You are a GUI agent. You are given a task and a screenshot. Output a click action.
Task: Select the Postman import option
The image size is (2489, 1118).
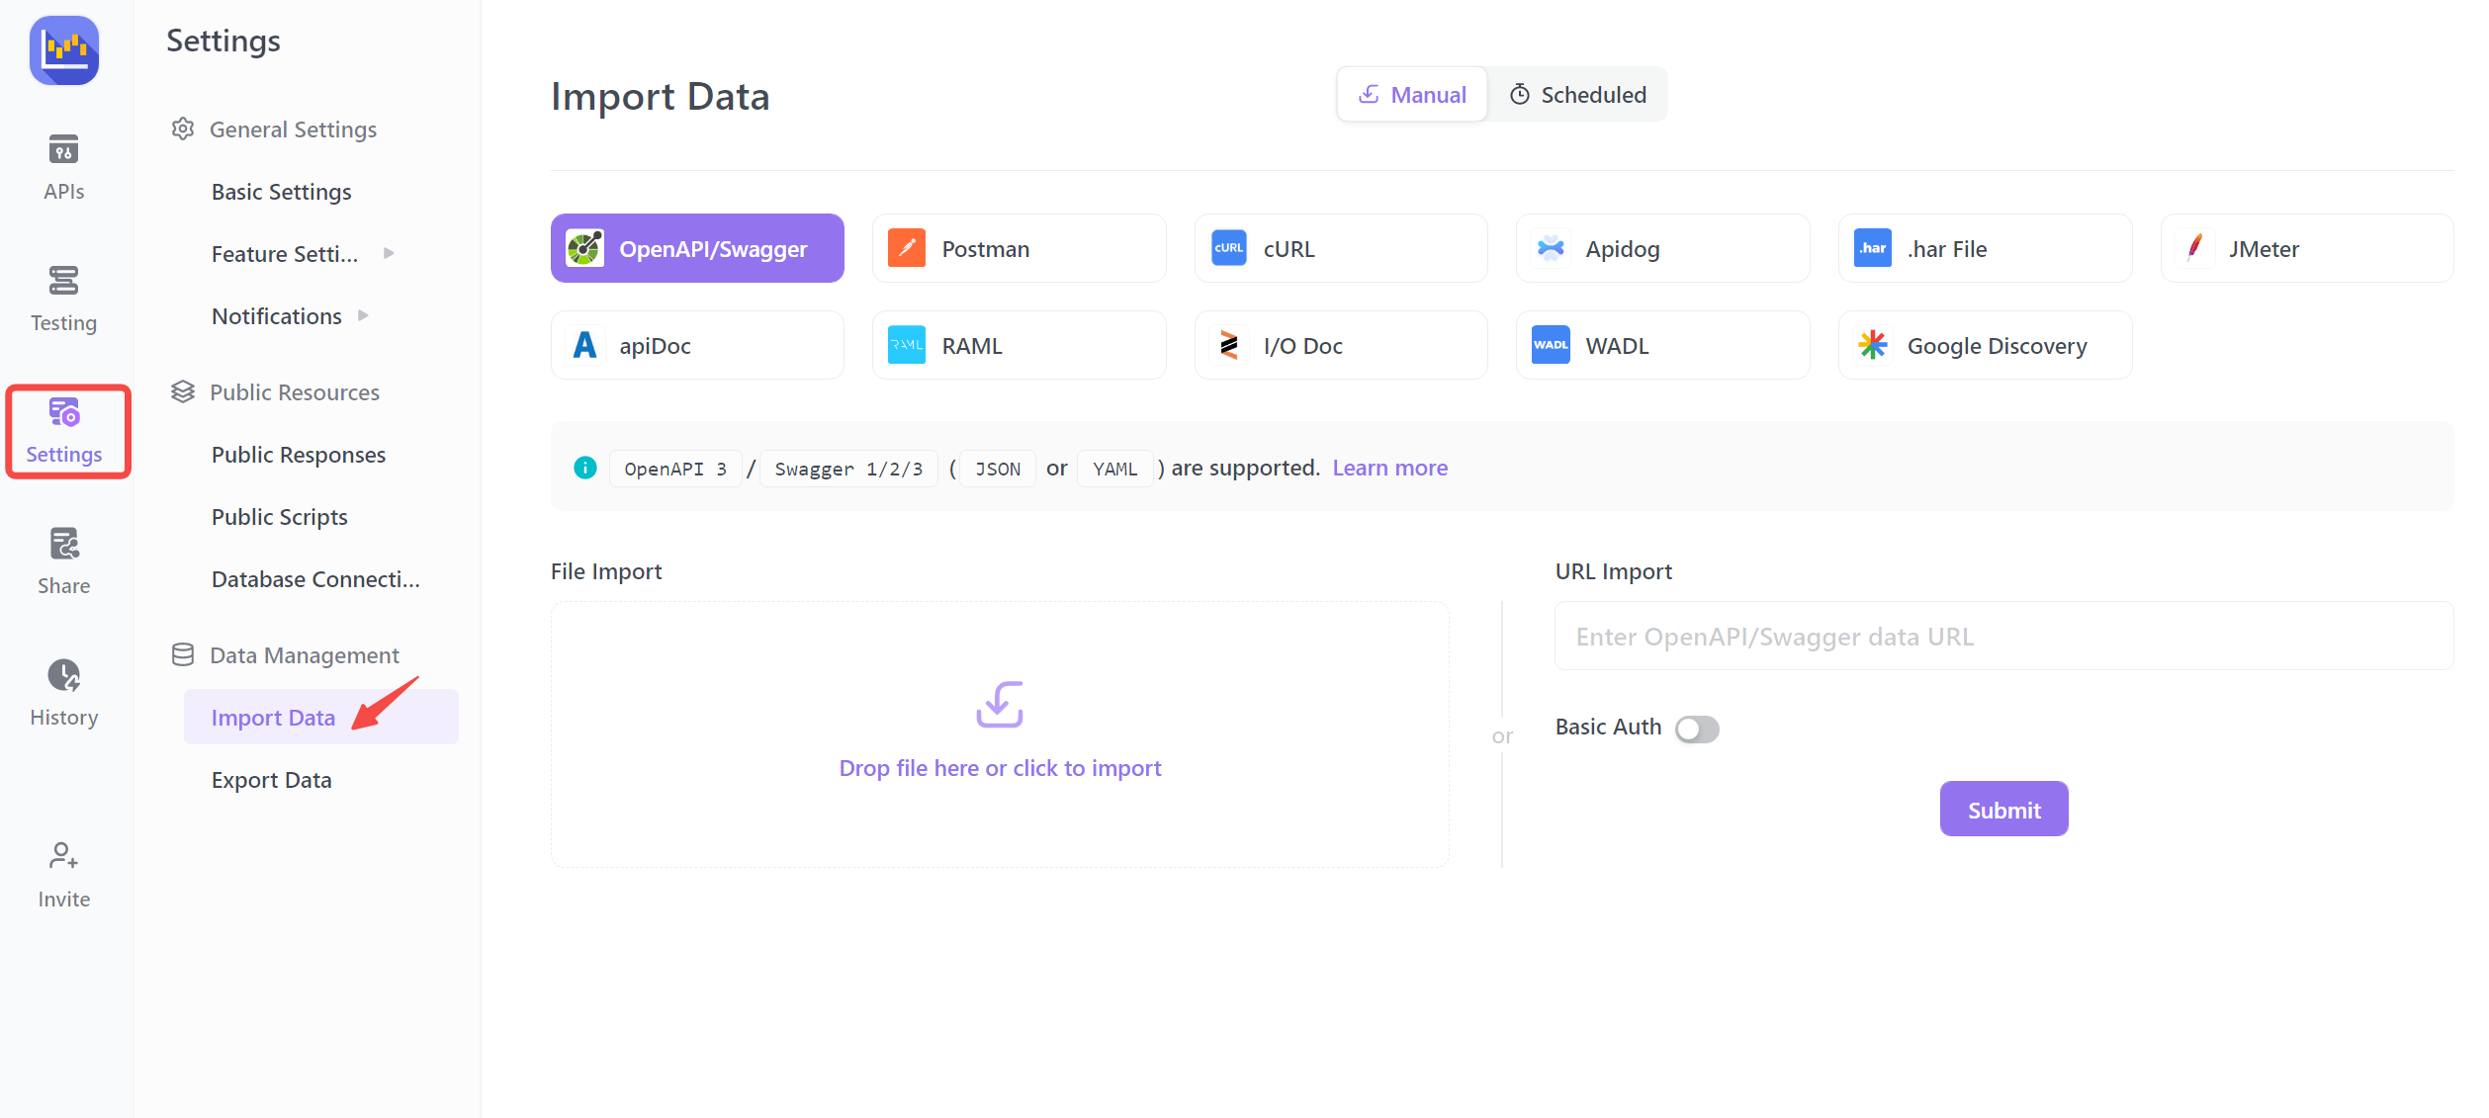click(x=1019, y=248)
